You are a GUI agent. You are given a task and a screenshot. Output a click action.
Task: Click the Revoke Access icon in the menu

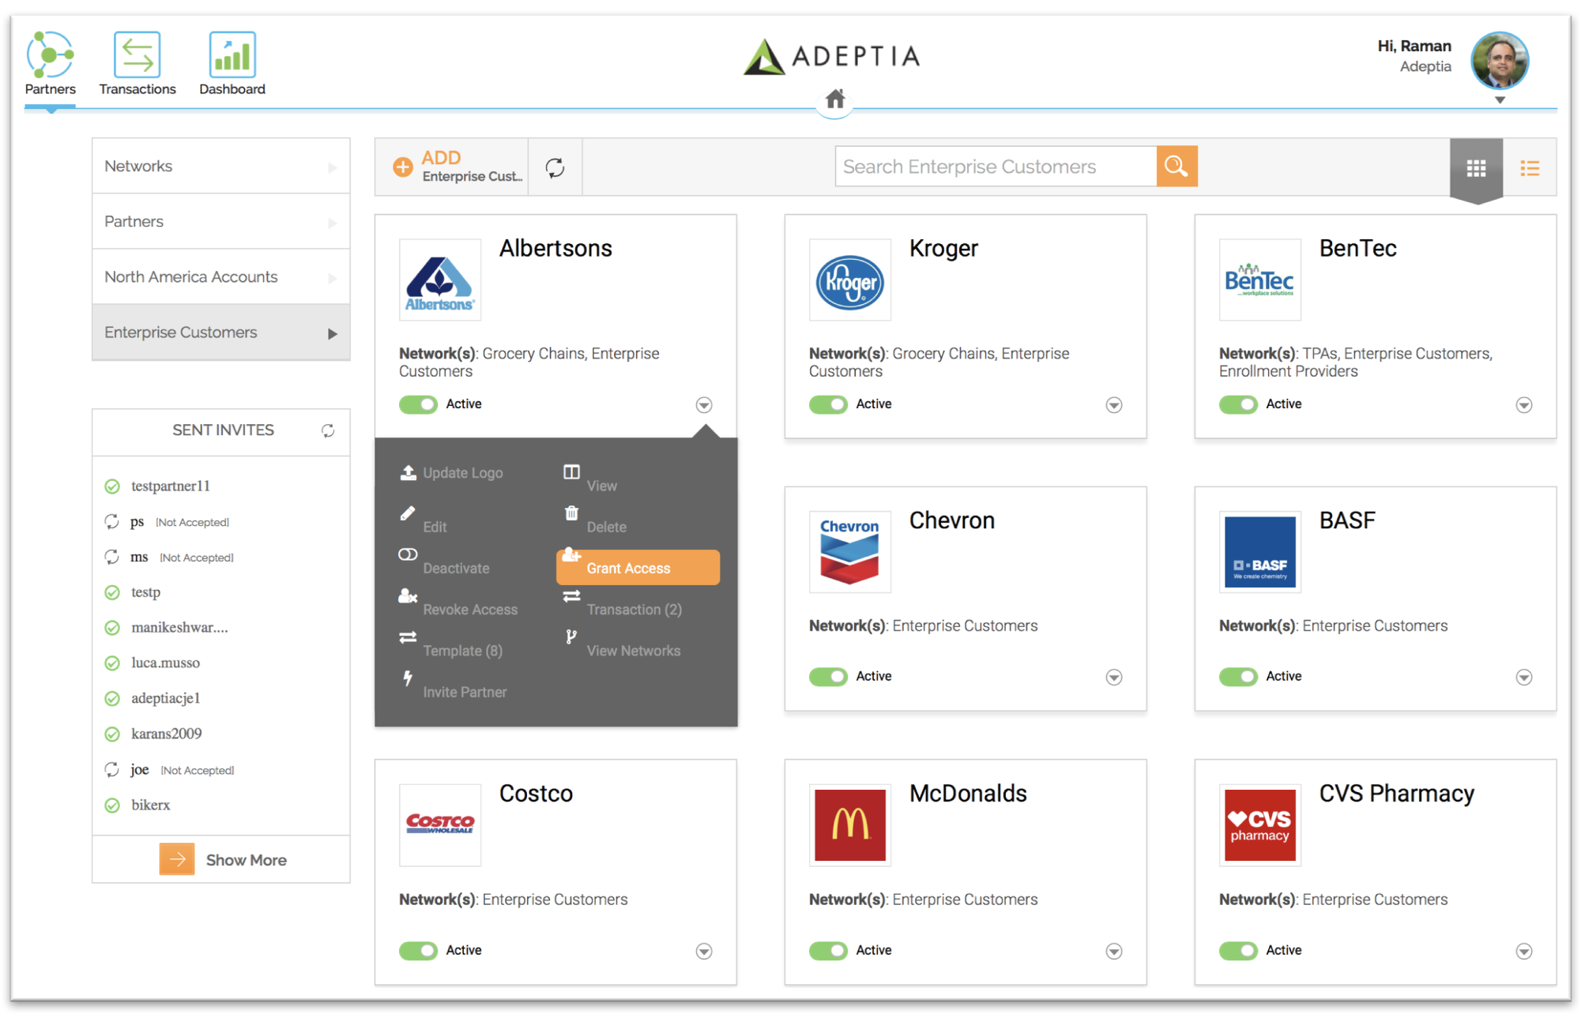pos(407,596)
